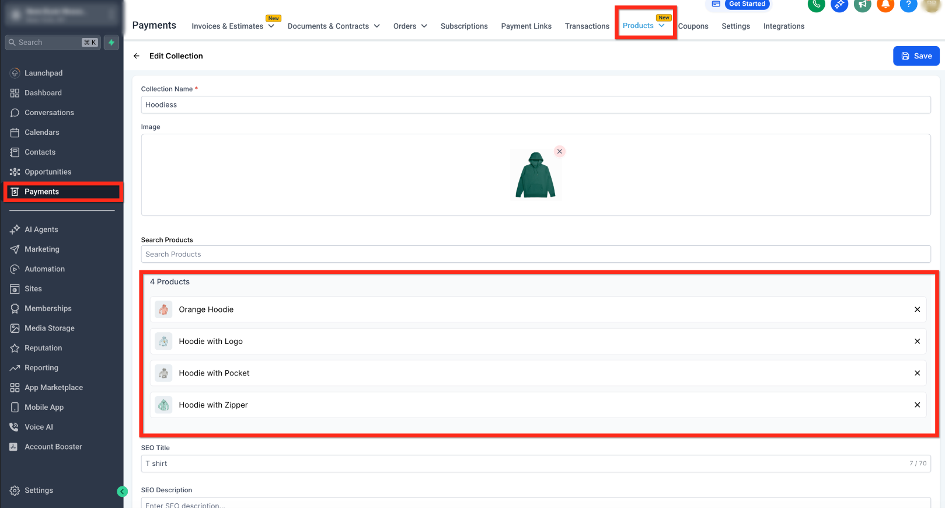
Task: Remove Hoodie with Zipper from the collection
Action: coord(918,405)
